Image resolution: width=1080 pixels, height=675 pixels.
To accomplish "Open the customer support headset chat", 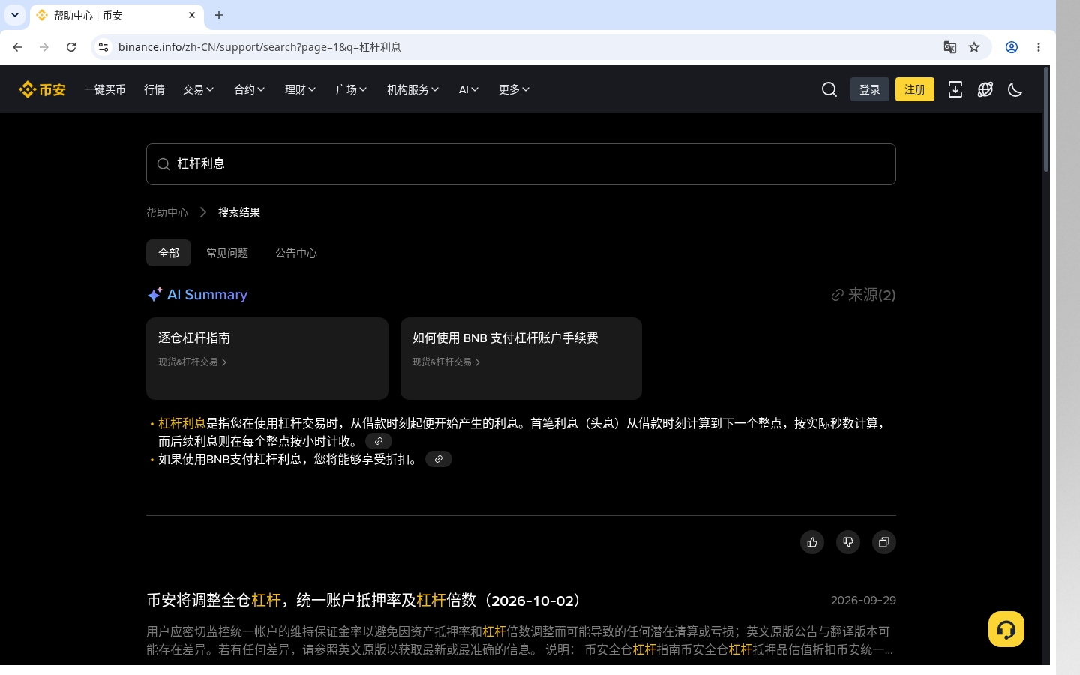I will (1006, 629).
